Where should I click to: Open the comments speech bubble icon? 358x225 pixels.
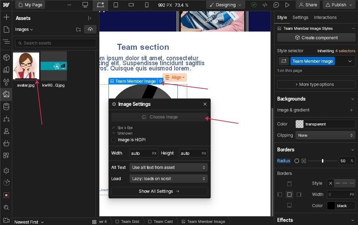[x=276, y=5]
